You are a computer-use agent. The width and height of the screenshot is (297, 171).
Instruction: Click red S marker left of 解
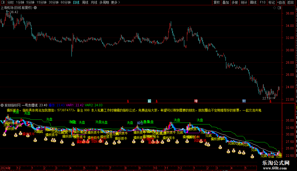coord(128,102)
